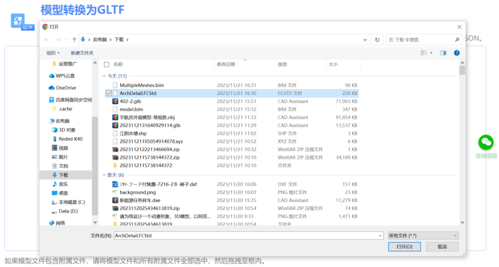Open the address bar history dropdown
This screenshot has width=499, height=267.
(x=365, y=40)
